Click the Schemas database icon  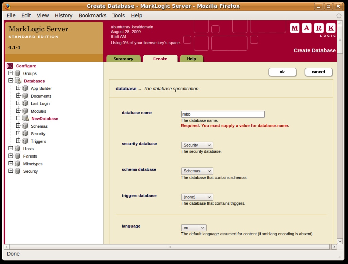[x=25, y=126]
